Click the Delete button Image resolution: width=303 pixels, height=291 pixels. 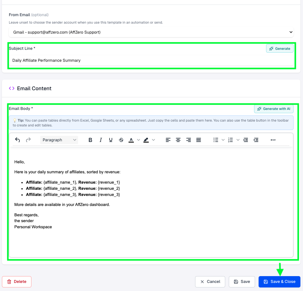click(17, 282)
